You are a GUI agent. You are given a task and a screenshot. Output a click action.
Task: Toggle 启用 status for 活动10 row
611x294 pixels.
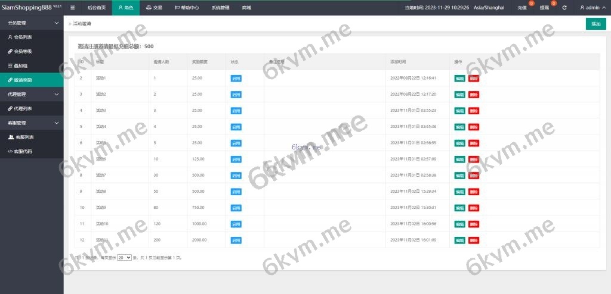click(236, 224)
